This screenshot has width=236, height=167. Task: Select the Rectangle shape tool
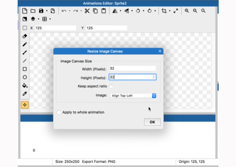(25, 69)
